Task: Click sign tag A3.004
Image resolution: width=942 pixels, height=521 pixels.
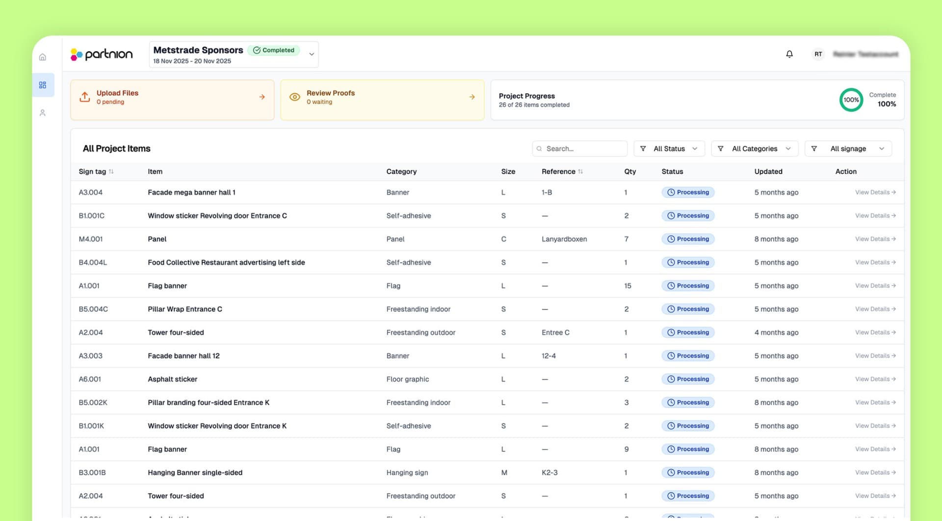Action: click(91, 192)
